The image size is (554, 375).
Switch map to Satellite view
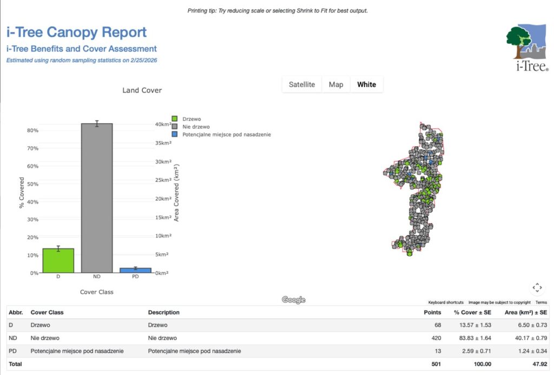click(301, 84)
